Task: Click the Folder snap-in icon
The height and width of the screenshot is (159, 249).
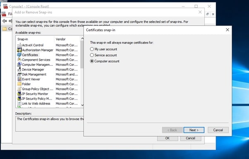Action: point(19,84)
